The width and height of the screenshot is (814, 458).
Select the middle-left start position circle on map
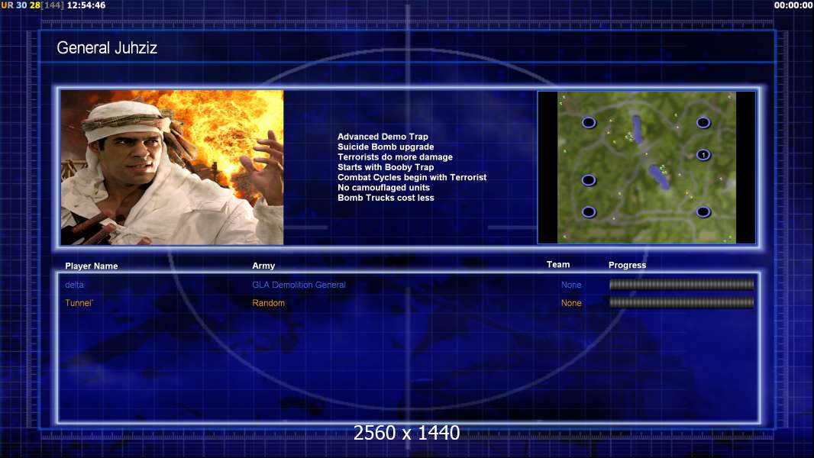click(x=589, y=180)
